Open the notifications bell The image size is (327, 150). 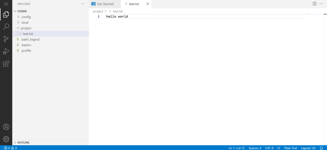[321, 148]
